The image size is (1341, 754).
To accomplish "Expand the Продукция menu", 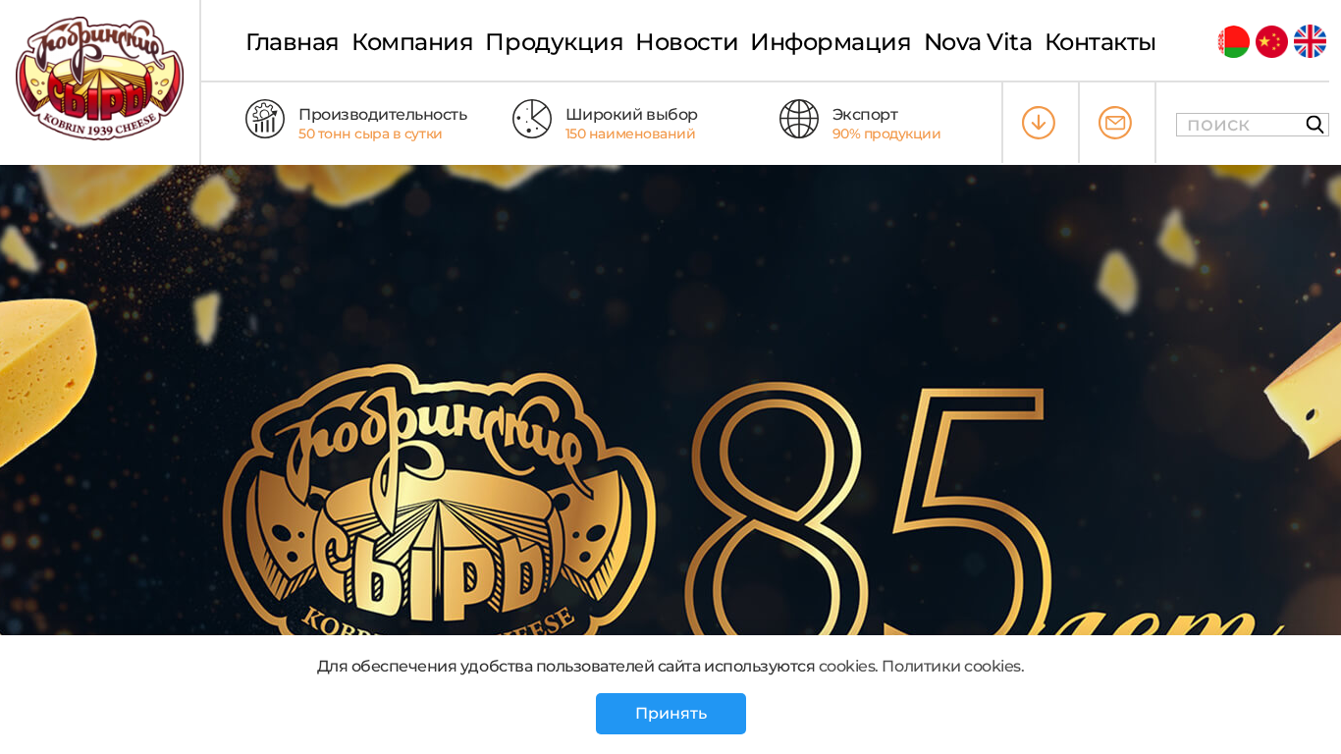I will pyautogui.click(x=554, y=42).
